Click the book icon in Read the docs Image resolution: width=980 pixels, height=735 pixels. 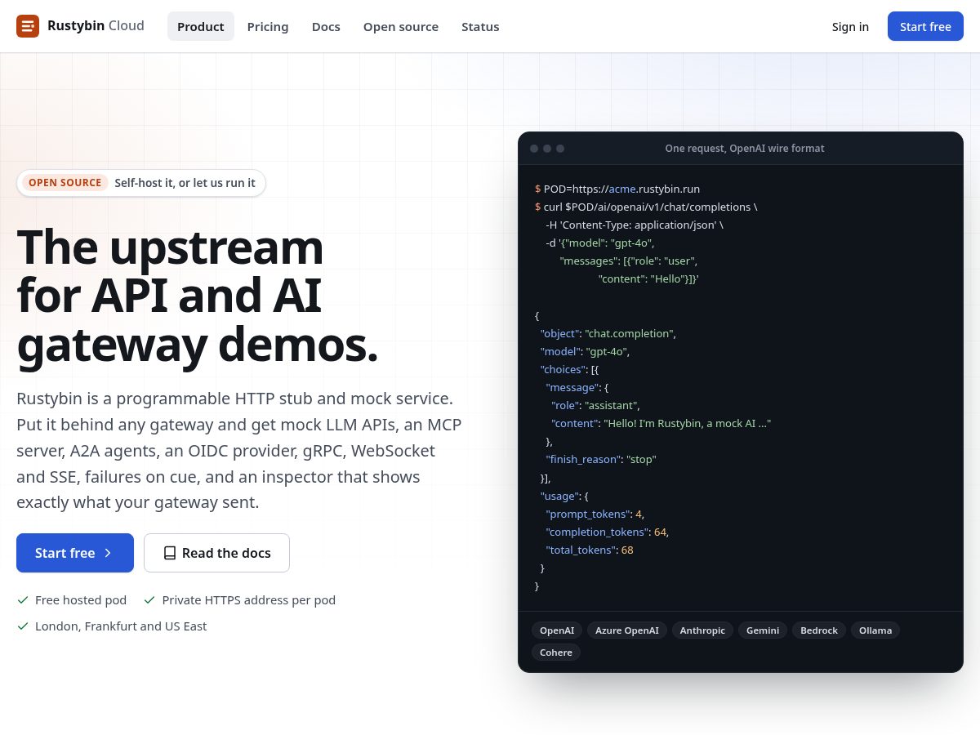click(x=170, y=553)
